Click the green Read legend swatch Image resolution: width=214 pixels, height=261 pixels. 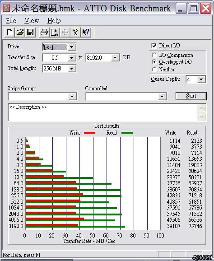(x=127, y=133)
